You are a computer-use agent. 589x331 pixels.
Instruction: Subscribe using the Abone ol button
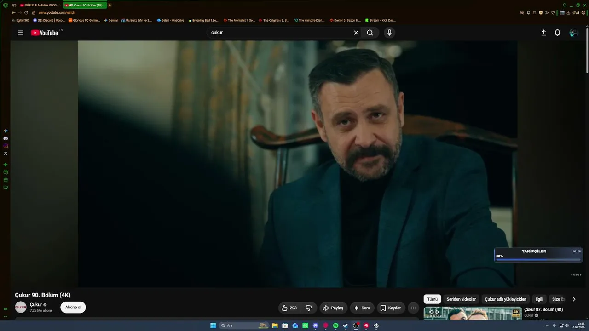[x=73, y=308]
